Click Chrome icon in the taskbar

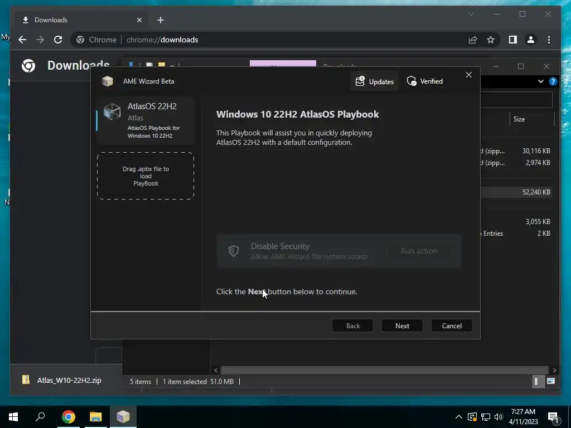[69, 417]
